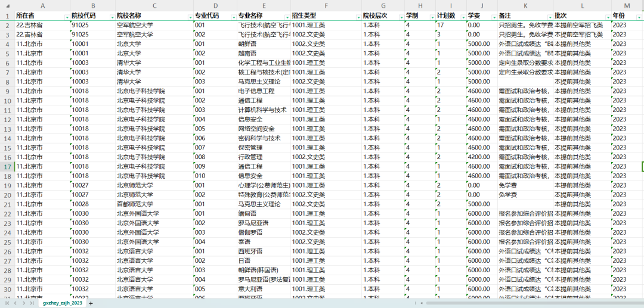The image size is (644, 308).
Task: Select column C header
Action: tap(154, 5)
